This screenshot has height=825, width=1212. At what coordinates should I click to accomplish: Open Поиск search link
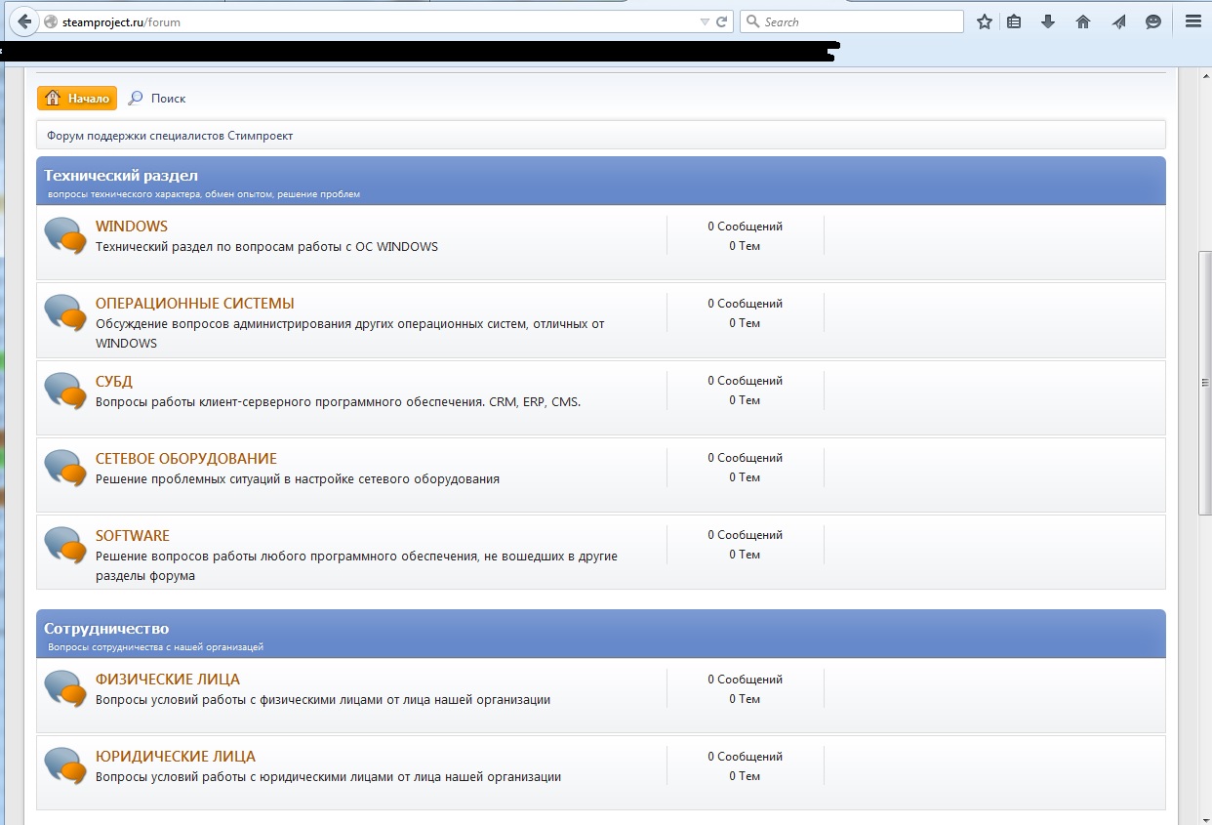(x=168, y=99)
